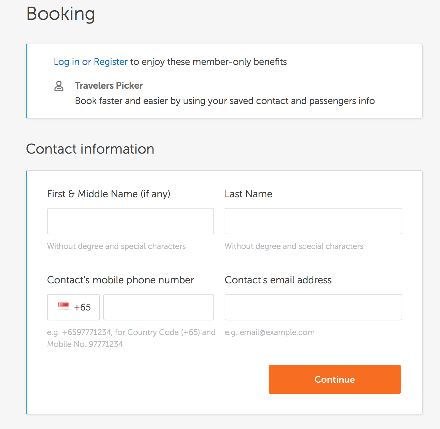440x429 pixels.
Task: Click the Booking page title
Action: pyautogui.click(x=61, y=14)
